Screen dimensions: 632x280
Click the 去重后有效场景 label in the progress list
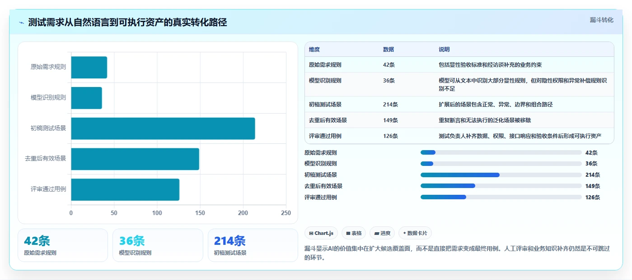coord(323,186)
